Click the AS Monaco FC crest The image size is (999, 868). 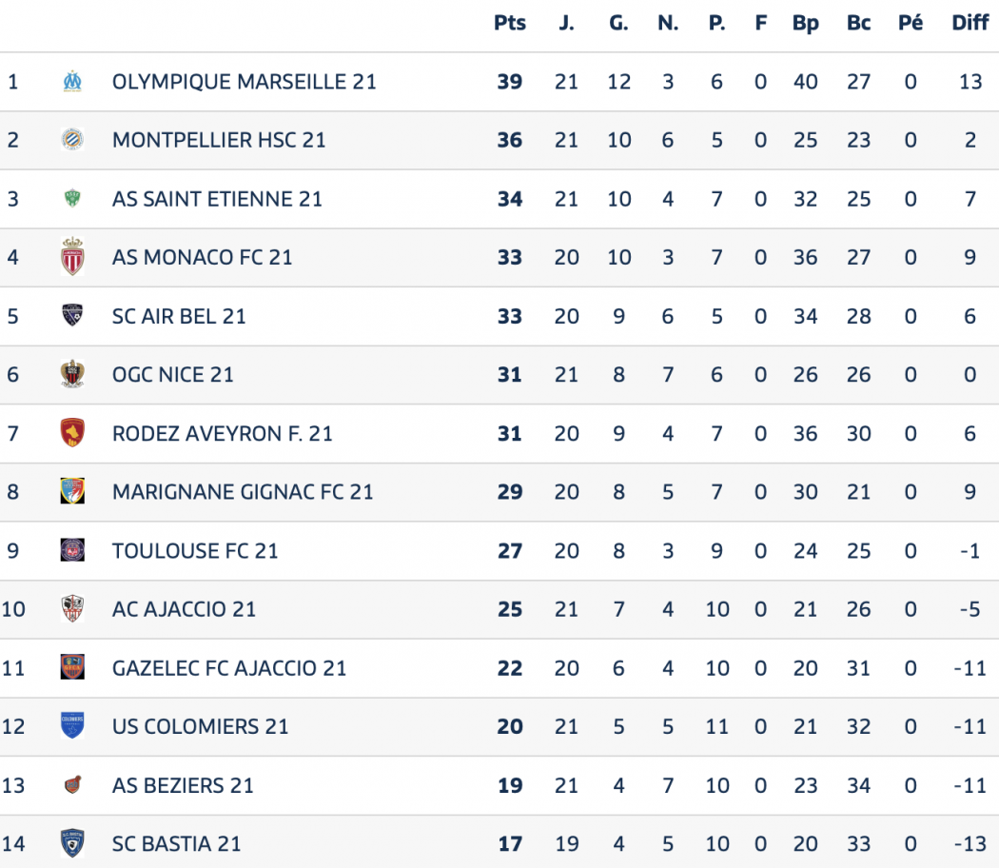(x=72, y=257)
